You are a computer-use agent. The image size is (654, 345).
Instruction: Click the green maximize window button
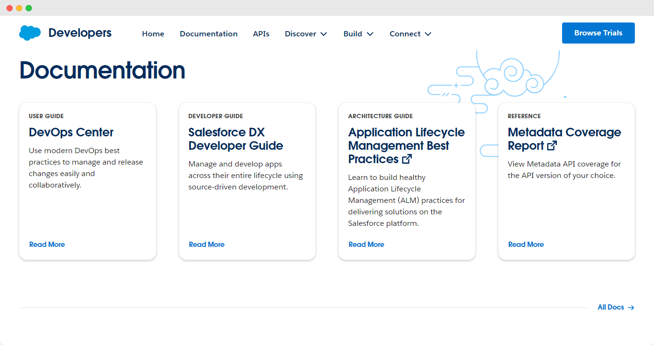29,8
